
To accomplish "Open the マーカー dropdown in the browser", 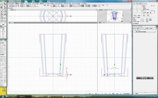I will pyautogui.click(x=143, y=28).
